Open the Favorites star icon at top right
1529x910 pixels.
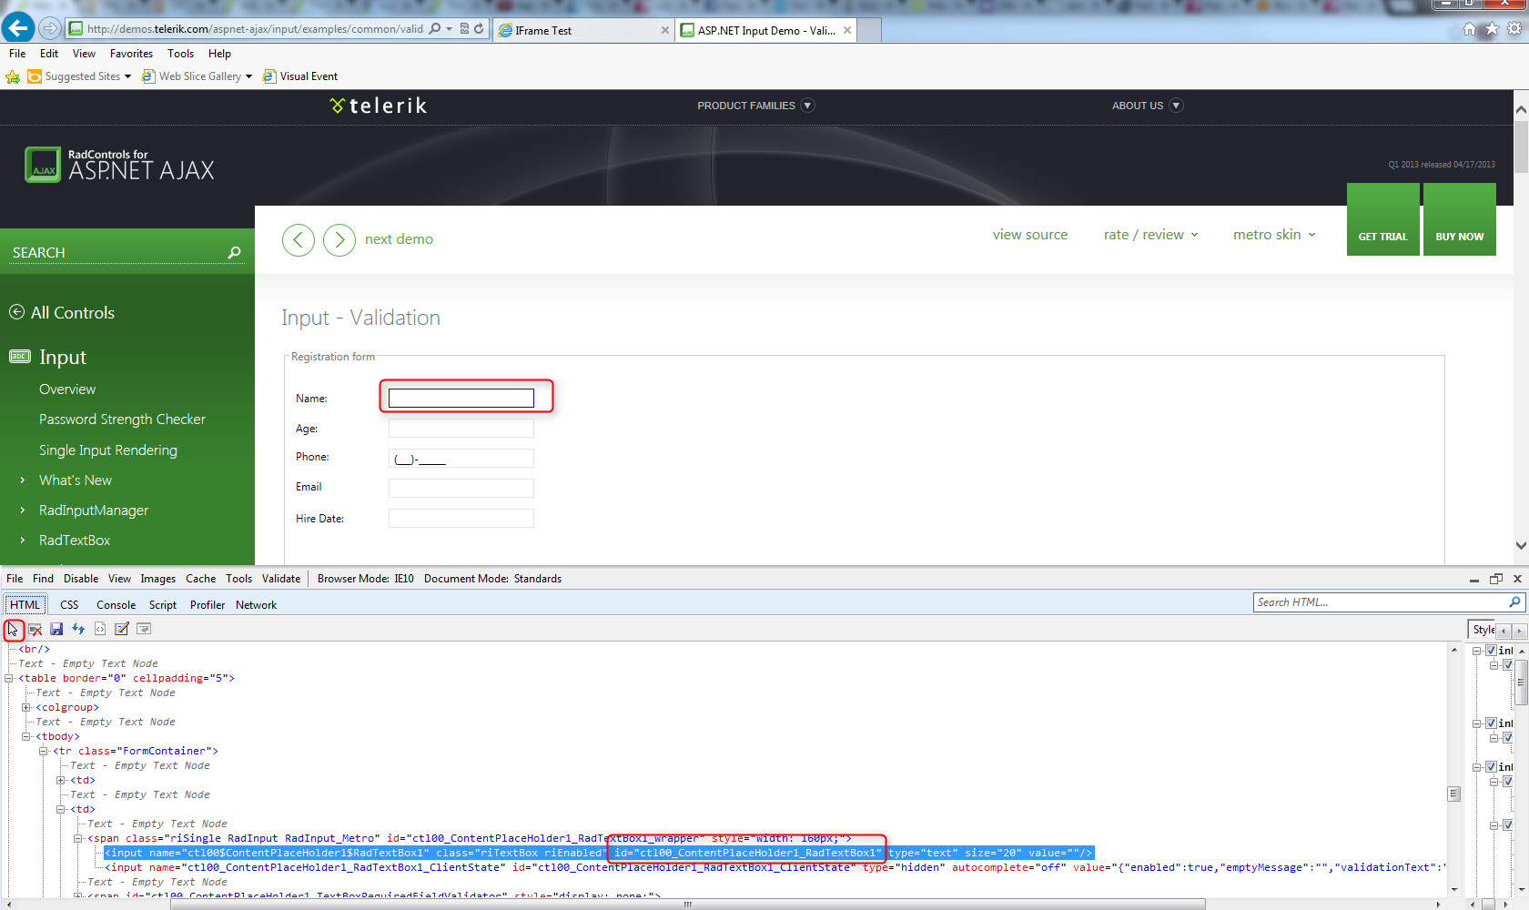point(1492,29)
